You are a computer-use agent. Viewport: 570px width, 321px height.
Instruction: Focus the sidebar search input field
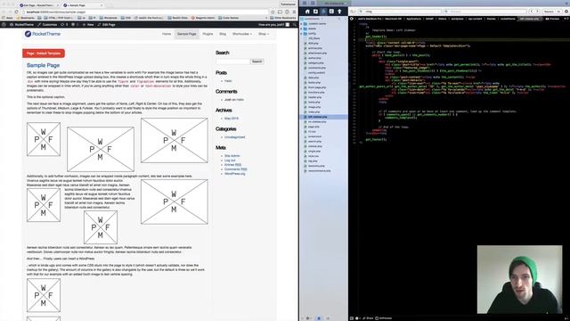(x=232, y=62)
